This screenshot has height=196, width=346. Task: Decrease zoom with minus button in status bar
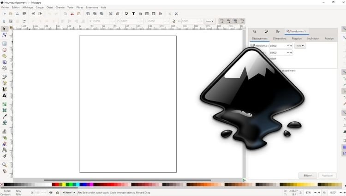pos(316,192)
